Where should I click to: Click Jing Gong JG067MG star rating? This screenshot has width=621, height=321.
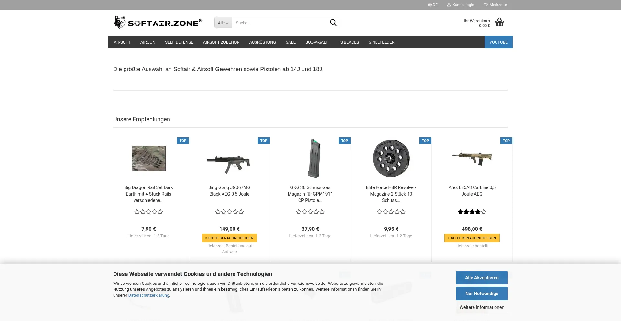[229, 212]
